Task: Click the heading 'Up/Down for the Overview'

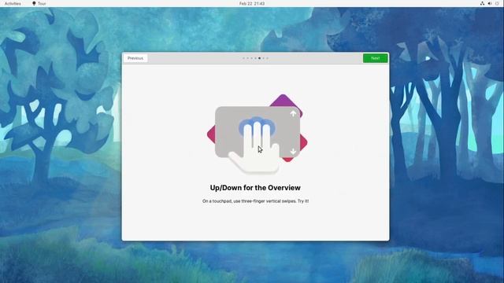Action: click(x=255, y=188)
